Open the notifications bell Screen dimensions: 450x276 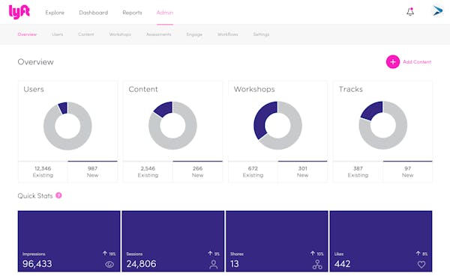(410, 12)
